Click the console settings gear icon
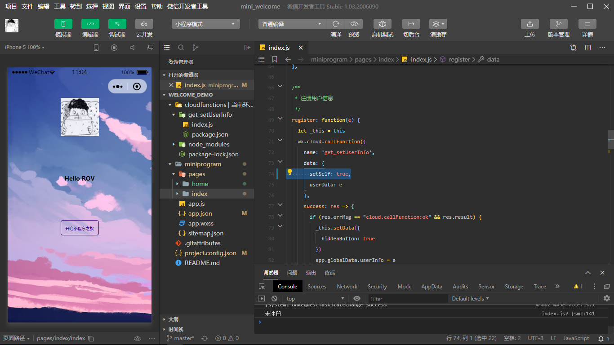 (606, 298)
